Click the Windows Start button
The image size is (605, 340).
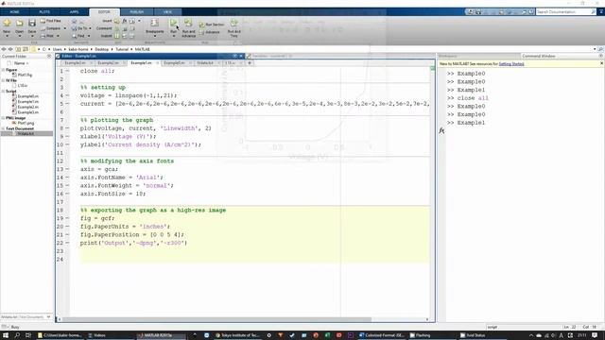tap(6, 335)
